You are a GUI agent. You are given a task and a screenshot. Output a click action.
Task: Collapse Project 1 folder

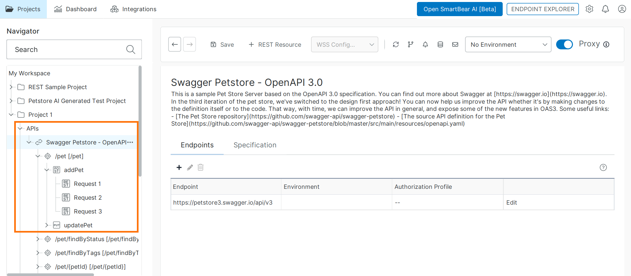pos(11,114)
